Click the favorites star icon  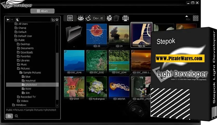click(x=57, y=20)
